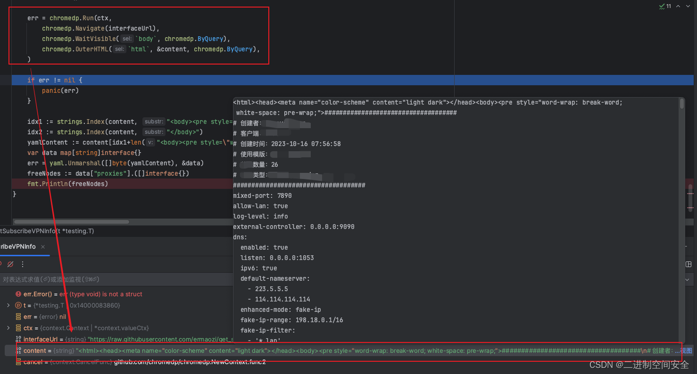Open debugger layout settings icon
697x374 pixels.
click(689, 264)
